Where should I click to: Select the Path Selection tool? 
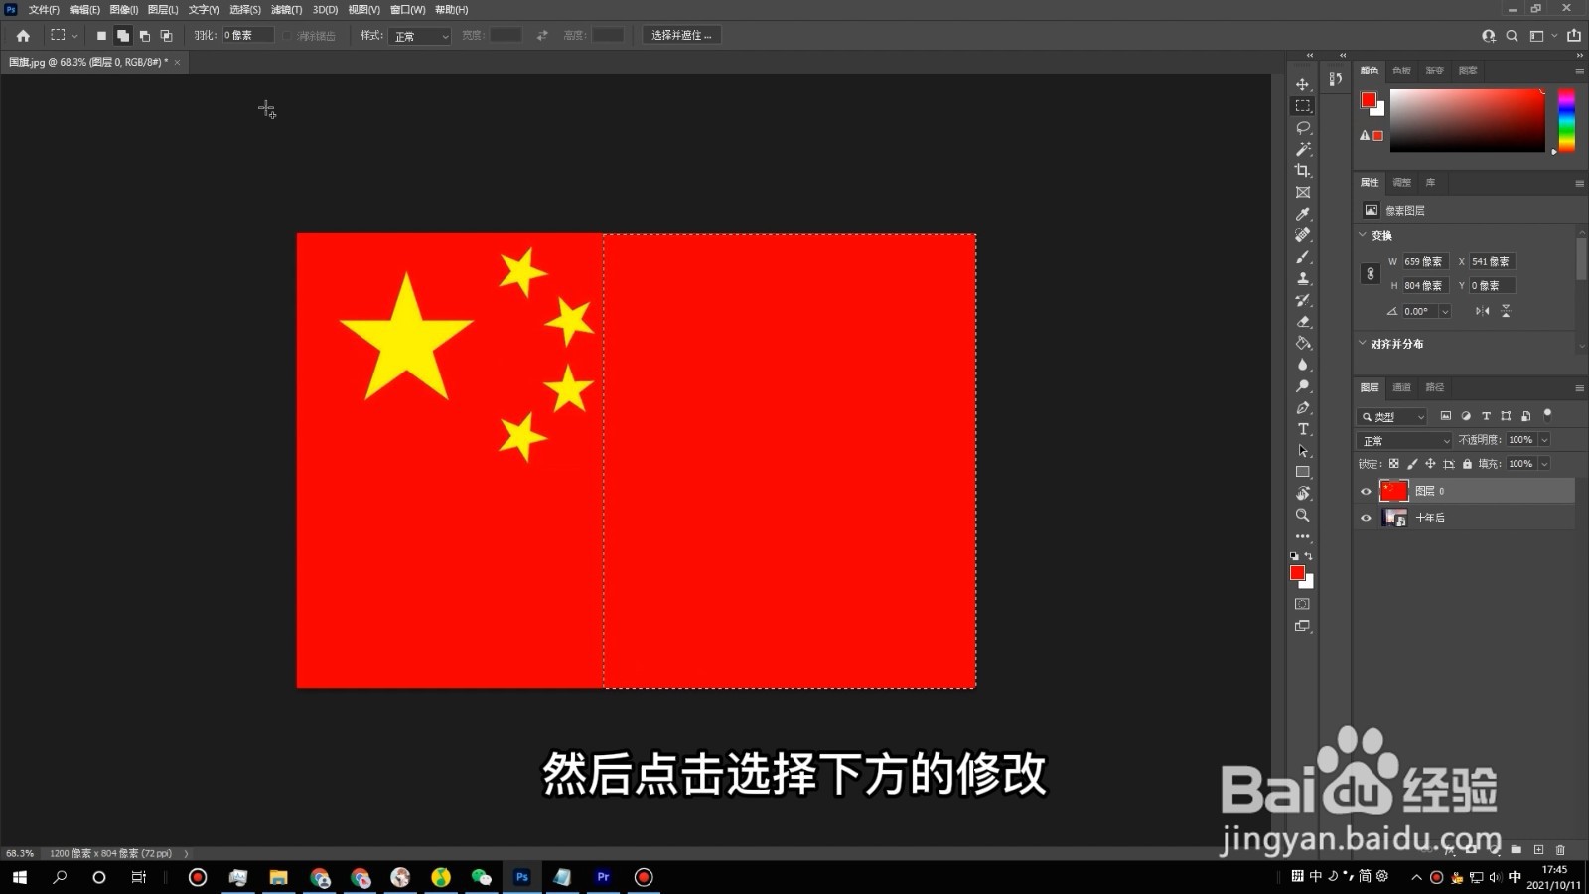(x=1302, y=451)
